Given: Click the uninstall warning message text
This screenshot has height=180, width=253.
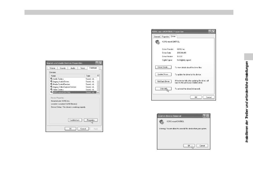Looking at the screenshot, I should (183, 129).
